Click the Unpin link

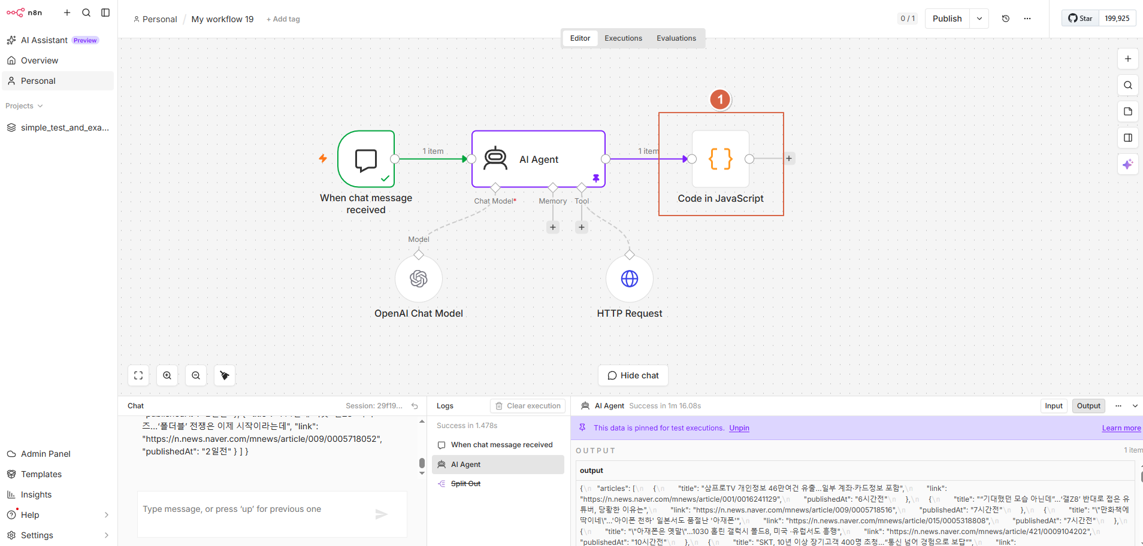click(739, 428)
